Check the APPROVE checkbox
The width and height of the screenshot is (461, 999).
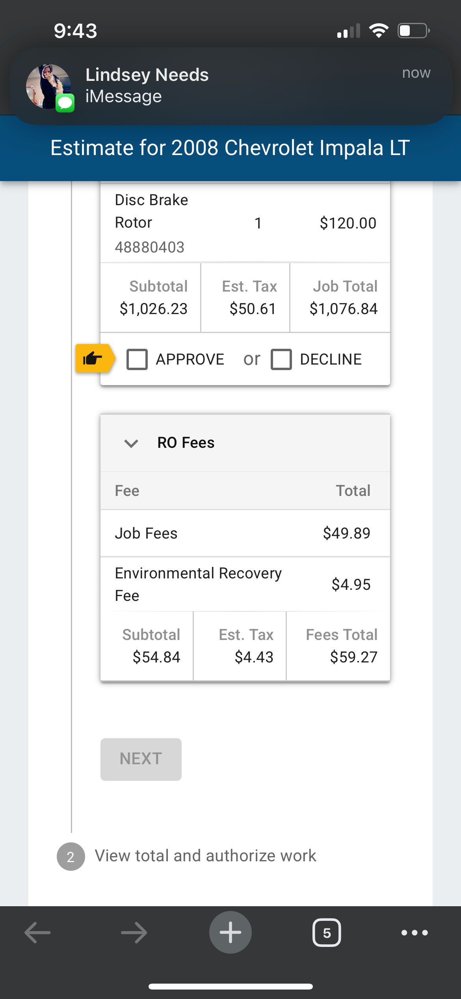click(x=137, y=359)
